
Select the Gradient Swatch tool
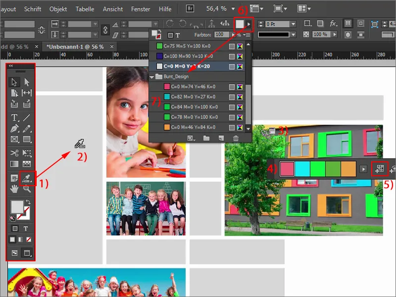(14, 164)
